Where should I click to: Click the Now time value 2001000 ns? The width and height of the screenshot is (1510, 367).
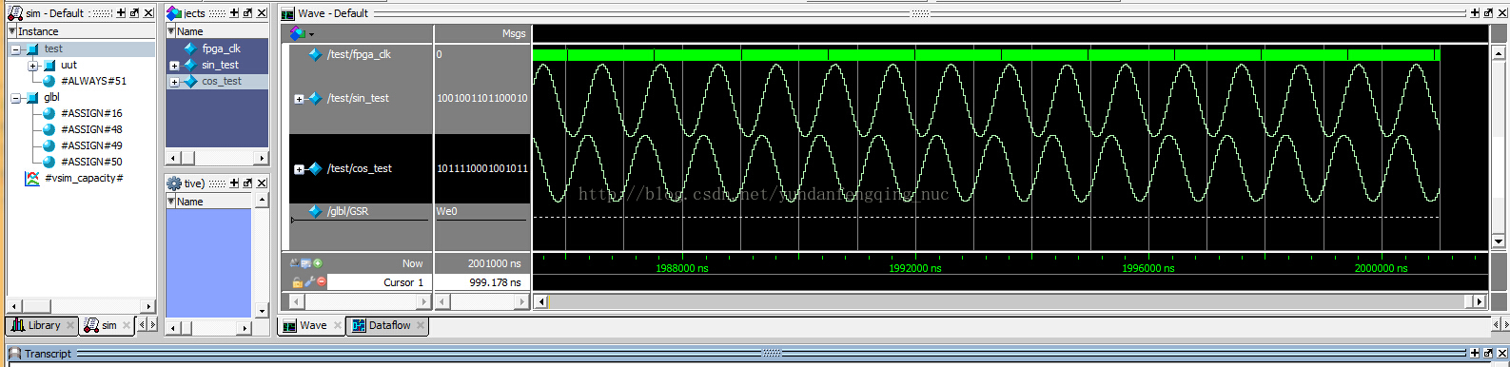point(494,264)
